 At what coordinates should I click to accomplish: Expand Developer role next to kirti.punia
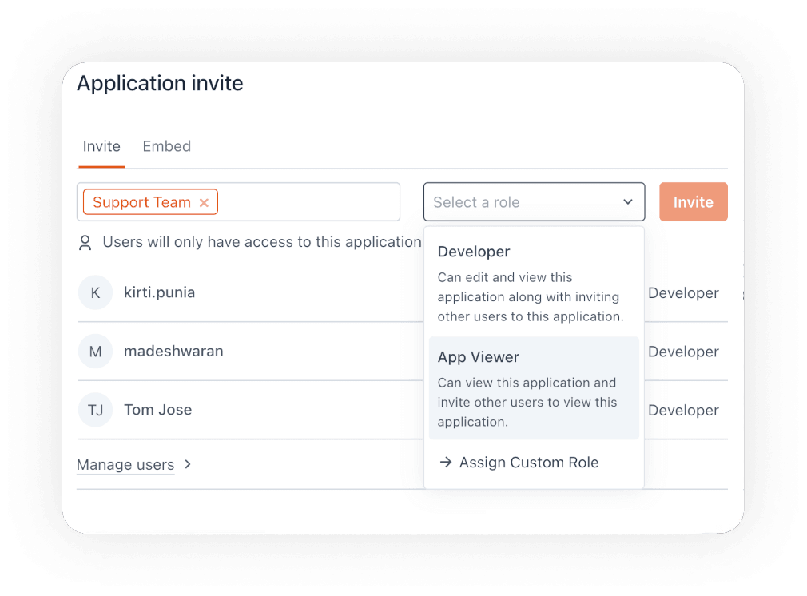(x=683, y=292)
